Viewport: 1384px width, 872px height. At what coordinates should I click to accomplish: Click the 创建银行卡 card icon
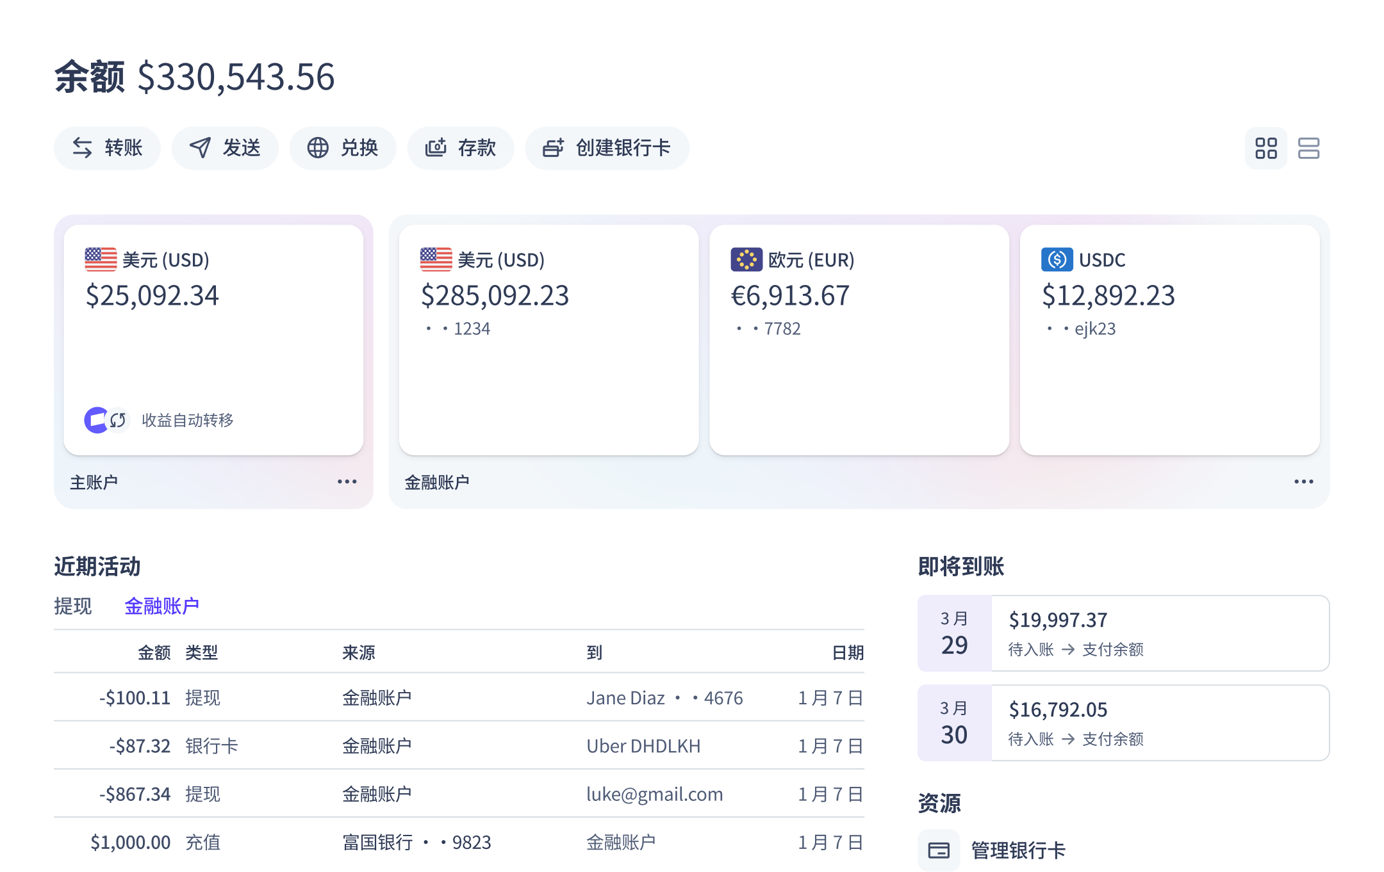554,148
